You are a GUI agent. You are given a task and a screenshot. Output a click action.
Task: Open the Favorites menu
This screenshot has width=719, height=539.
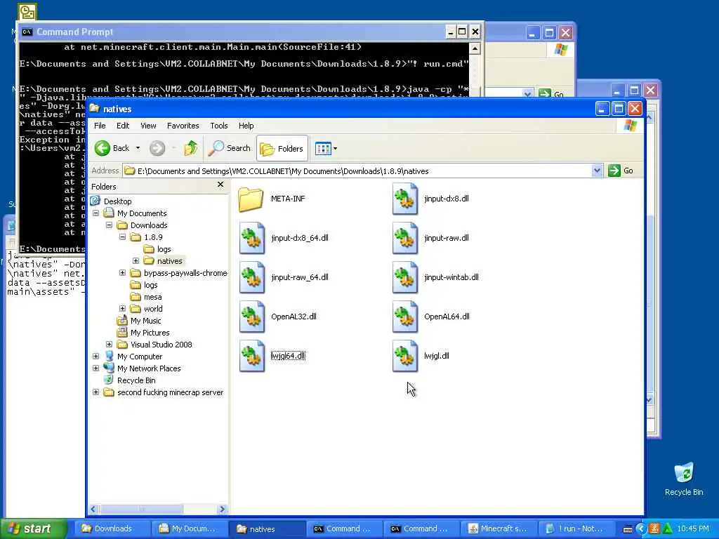(183, 126)
